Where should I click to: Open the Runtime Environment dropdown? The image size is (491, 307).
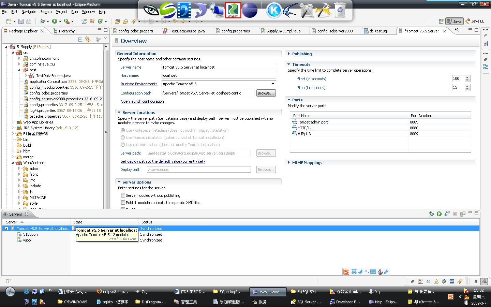(273, 84)
